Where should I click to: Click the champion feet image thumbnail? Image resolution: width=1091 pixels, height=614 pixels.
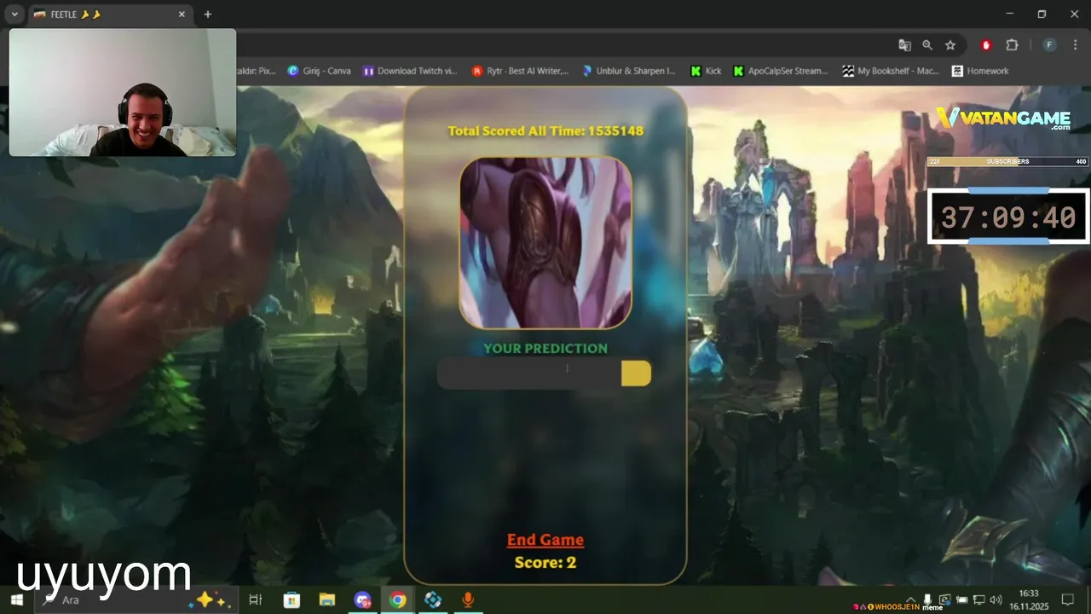(545, 243)
